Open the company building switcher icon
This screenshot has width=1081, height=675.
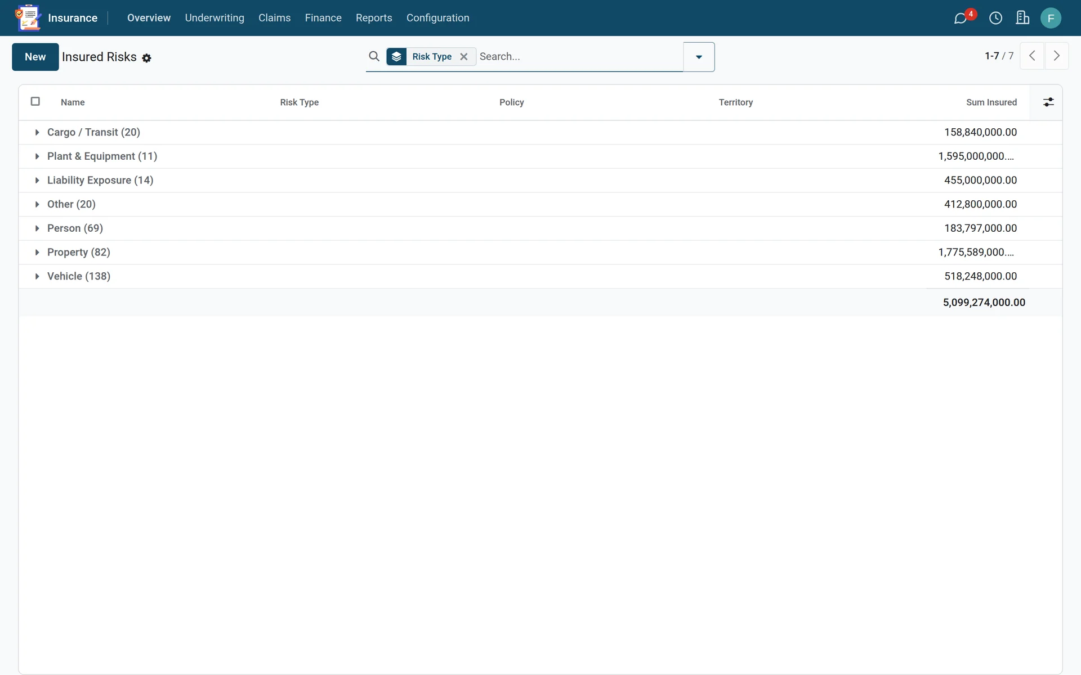1022,18
